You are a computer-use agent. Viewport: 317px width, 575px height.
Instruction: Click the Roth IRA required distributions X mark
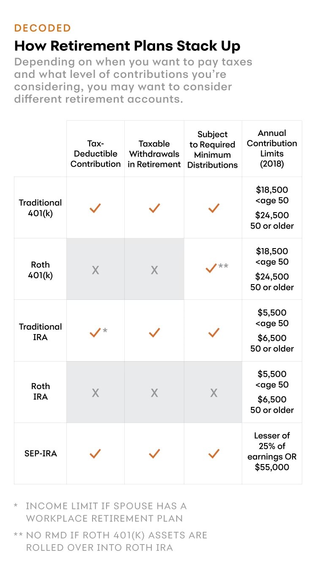(213, 393)
